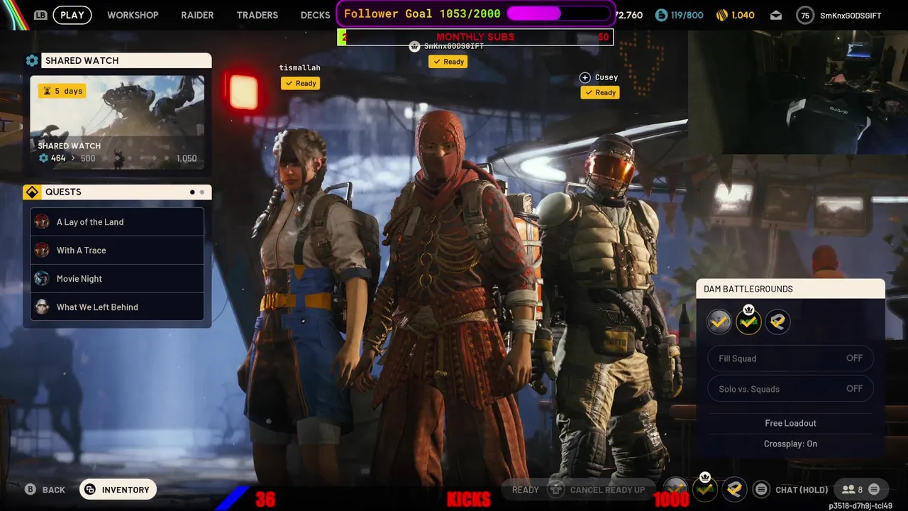908x511 pixels.
Task: Click the cancel ready up controller icon
Action: [557, 490]
